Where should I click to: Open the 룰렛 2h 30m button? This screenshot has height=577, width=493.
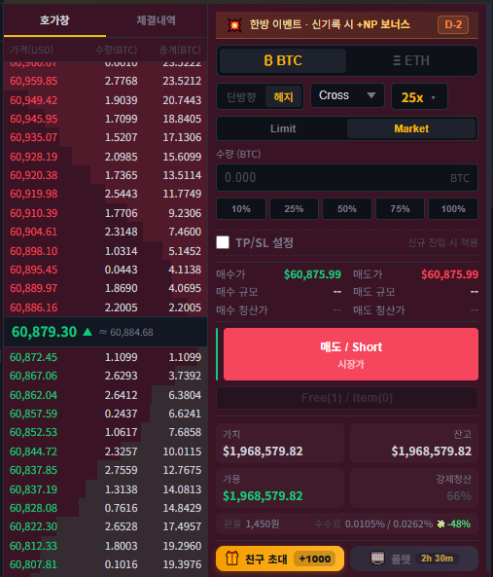(414, 559)
